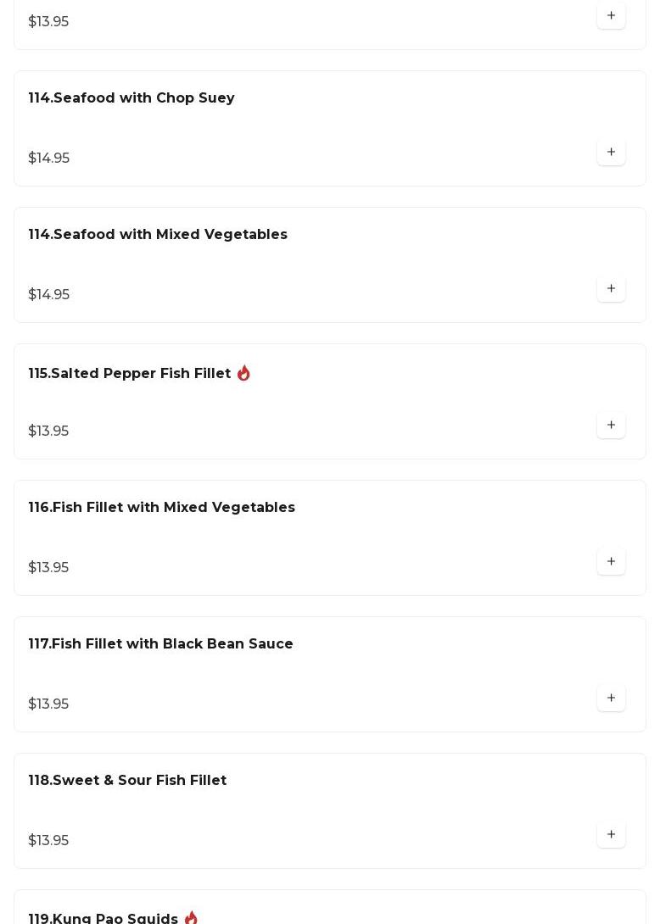Screen dimensions: 660x924
Task: Open the 119.Kung Pao Squids item
Action: click(103, 919)
